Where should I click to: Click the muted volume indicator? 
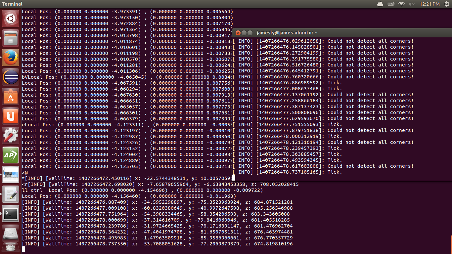412,4
